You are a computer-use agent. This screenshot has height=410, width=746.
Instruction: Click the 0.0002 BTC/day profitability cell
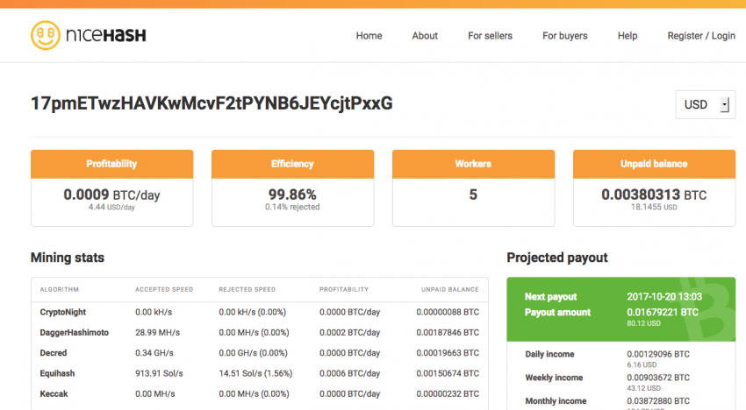tap(349, 333)
